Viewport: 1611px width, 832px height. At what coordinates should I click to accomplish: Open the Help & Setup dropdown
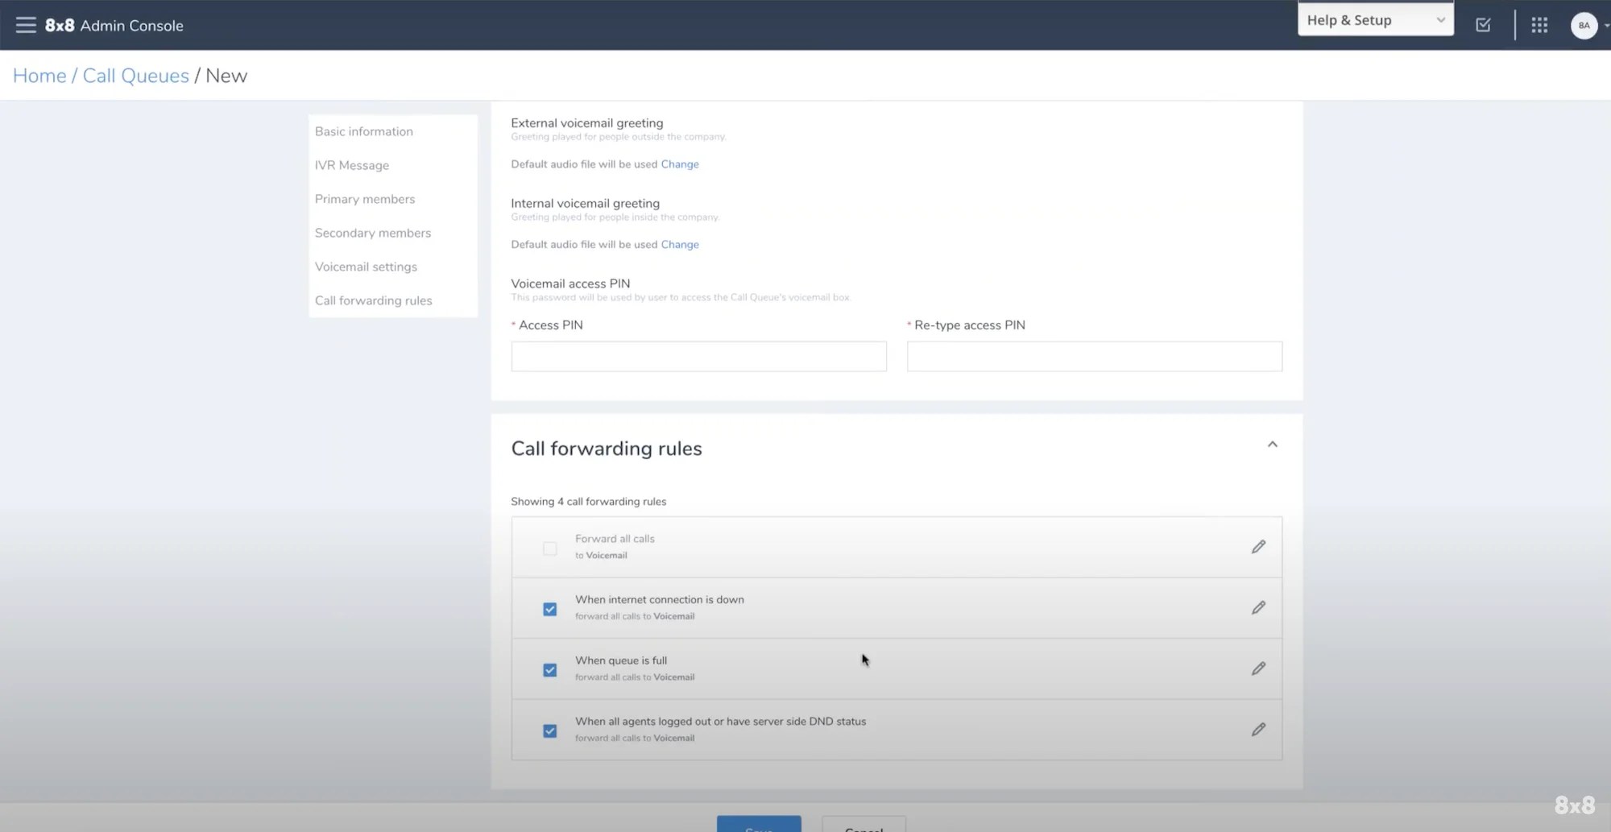1376,20
